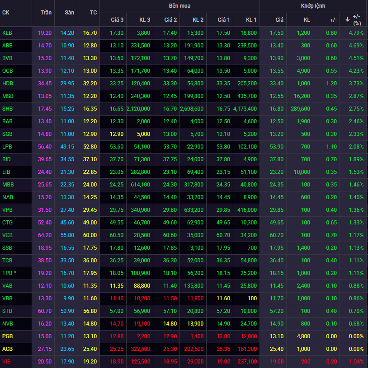Viewport: 368px width, 368px height.
Task: Open the SHB ticker
Action: [x=7, y=109]
